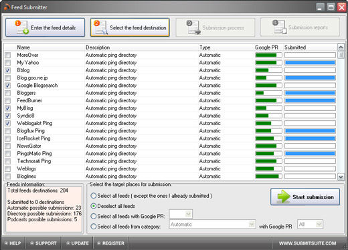
Task: Click the green arrow on Start submission
Action: pyautogui.click(x=284, y=197)
